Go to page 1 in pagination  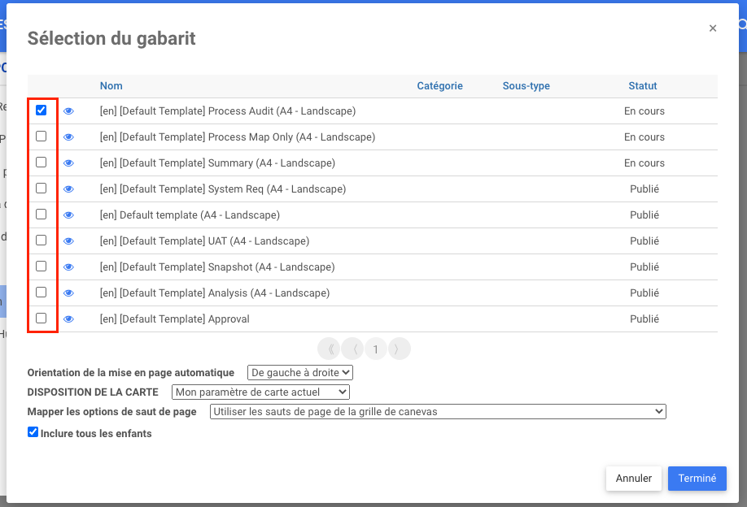click(x=376, y=349)
